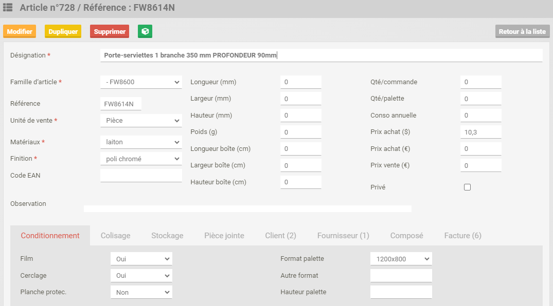Focus the Prix achat ($) field
The image size is (553, 306).
tap(480, 132)
